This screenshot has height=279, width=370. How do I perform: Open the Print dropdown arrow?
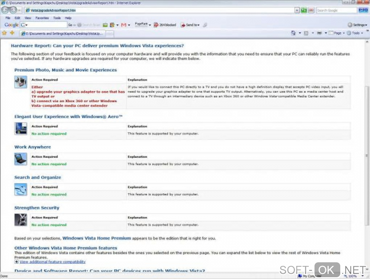(x=326, y=33)
